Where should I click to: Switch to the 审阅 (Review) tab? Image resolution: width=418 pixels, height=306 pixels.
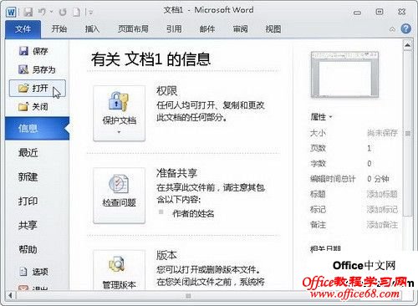coord(240,28)
